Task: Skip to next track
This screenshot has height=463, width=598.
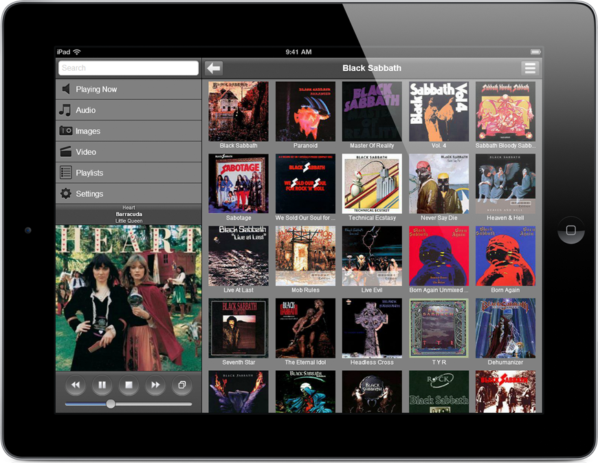Action: (x=155, y=385)
